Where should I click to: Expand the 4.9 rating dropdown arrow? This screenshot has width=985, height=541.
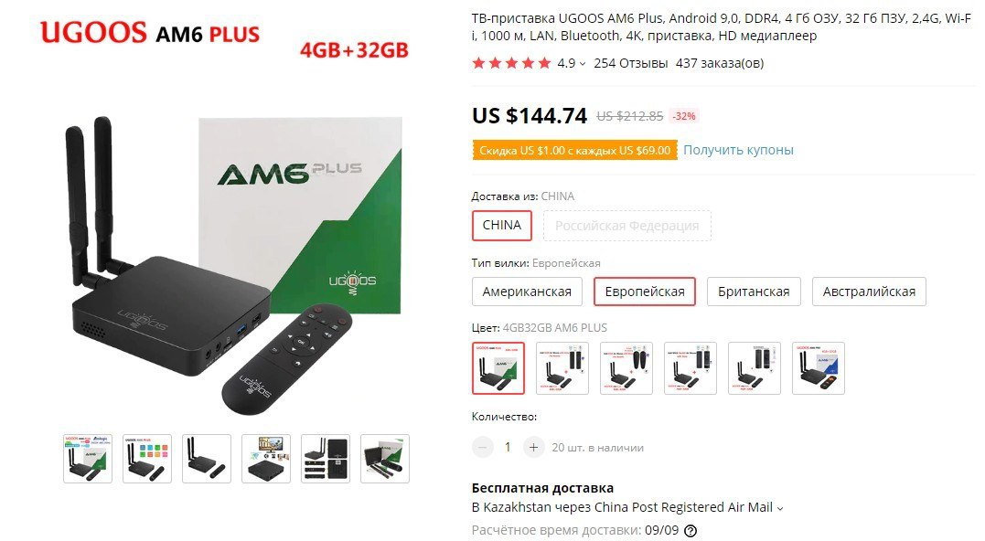coord(583,63)
